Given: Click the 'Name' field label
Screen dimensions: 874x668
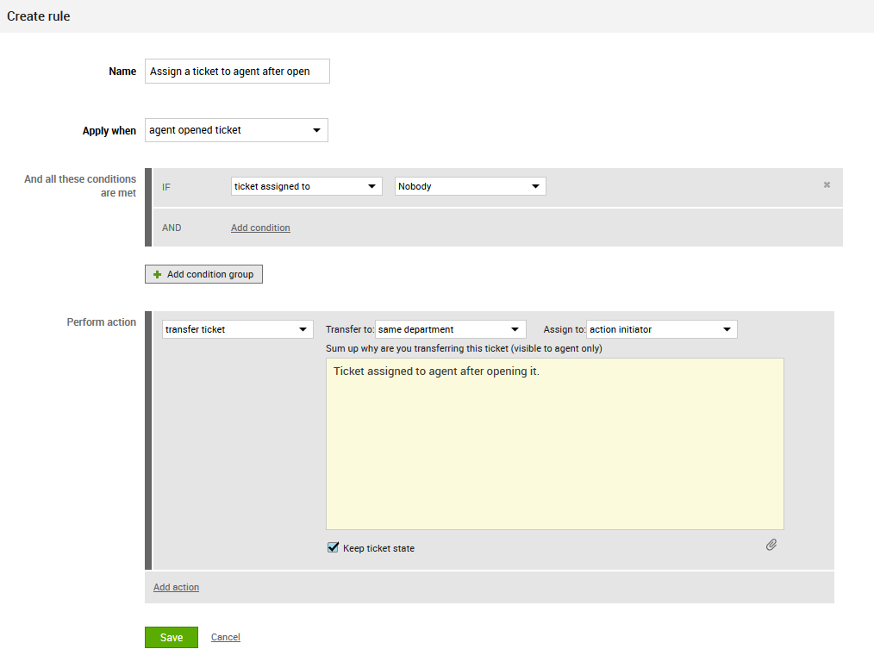Looking at the screenshot, I should click(122, 72).
